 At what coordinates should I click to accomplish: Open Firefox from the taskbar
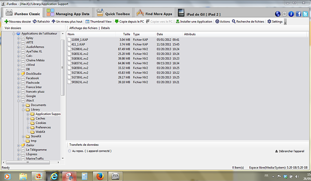point(100,176)
